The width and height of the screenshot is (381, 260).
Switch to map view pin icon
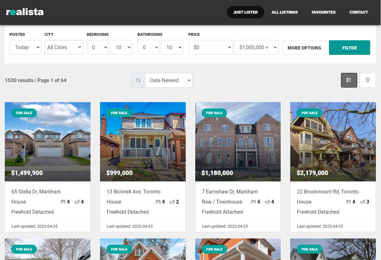click(368, 80)
